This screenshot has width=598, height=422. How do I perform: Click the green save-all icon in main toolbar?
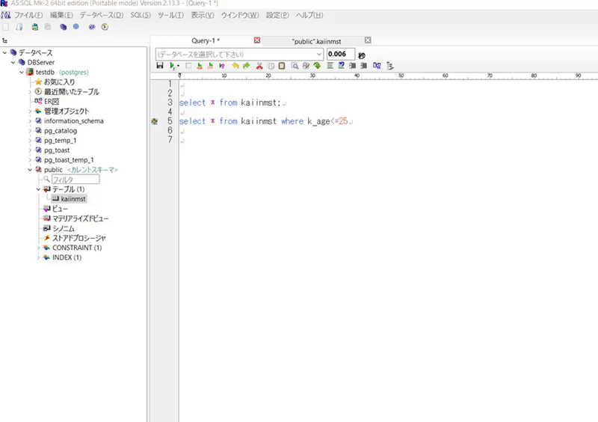pyautogui.click(x=34, y=27)
